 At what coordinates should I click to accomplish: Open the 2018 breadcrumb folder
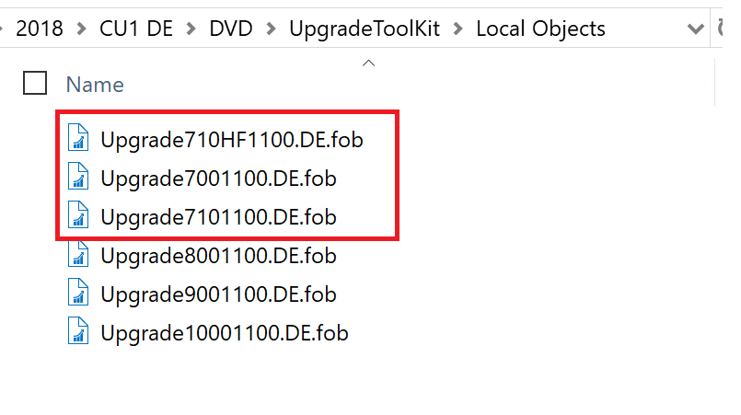41,29
